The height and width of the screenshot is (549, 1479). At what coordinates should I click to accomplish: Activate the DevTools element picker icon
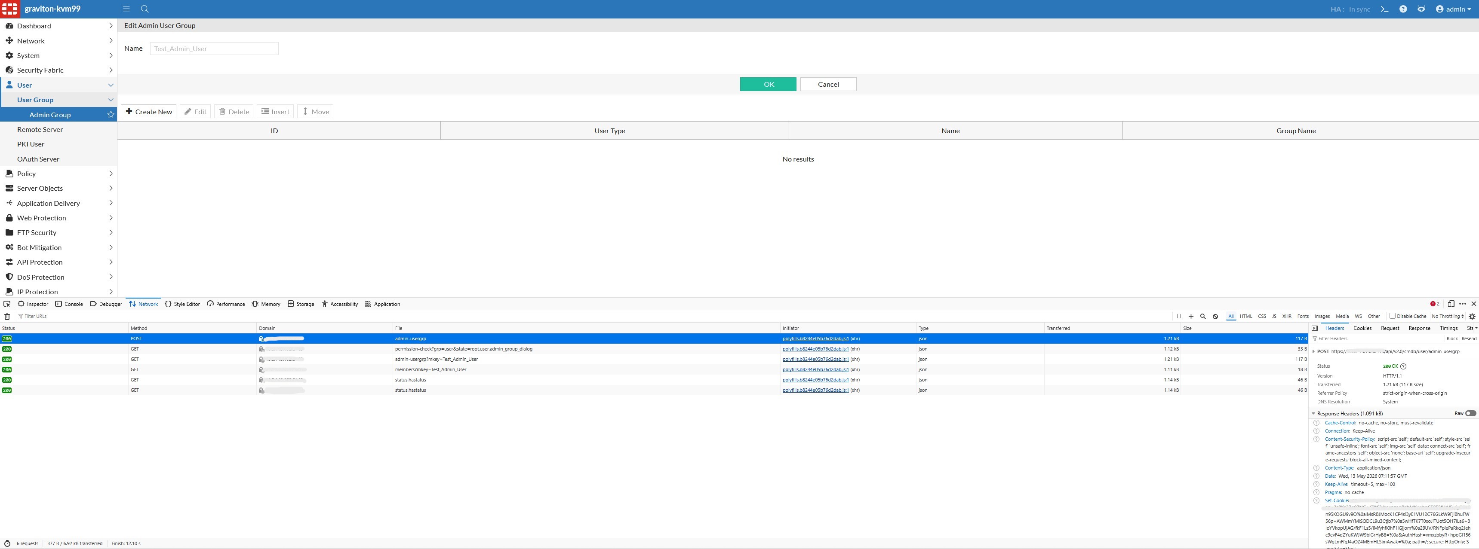click(x=7, y=304)
